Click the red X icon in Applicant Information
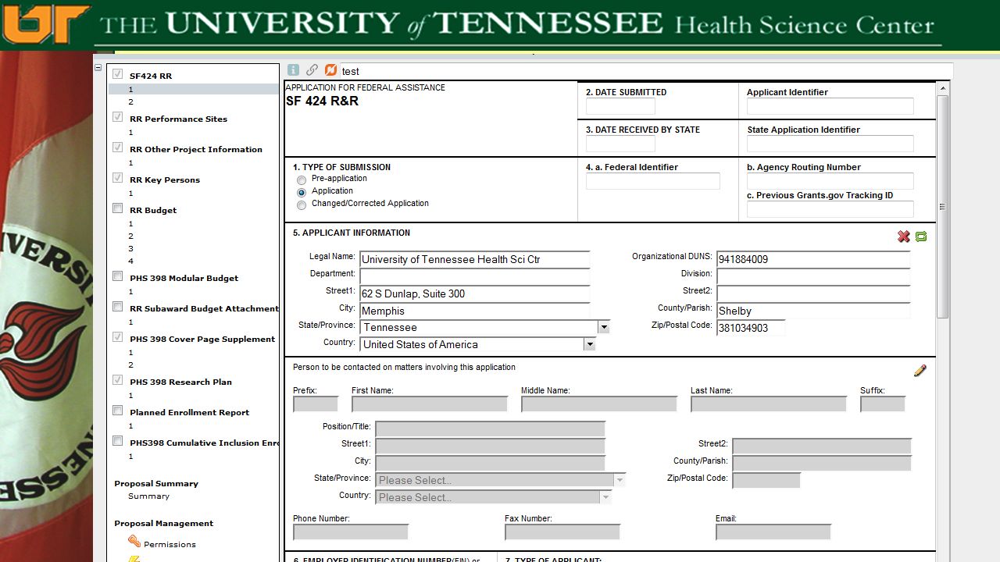1000x562 pixels. [904, 237]
